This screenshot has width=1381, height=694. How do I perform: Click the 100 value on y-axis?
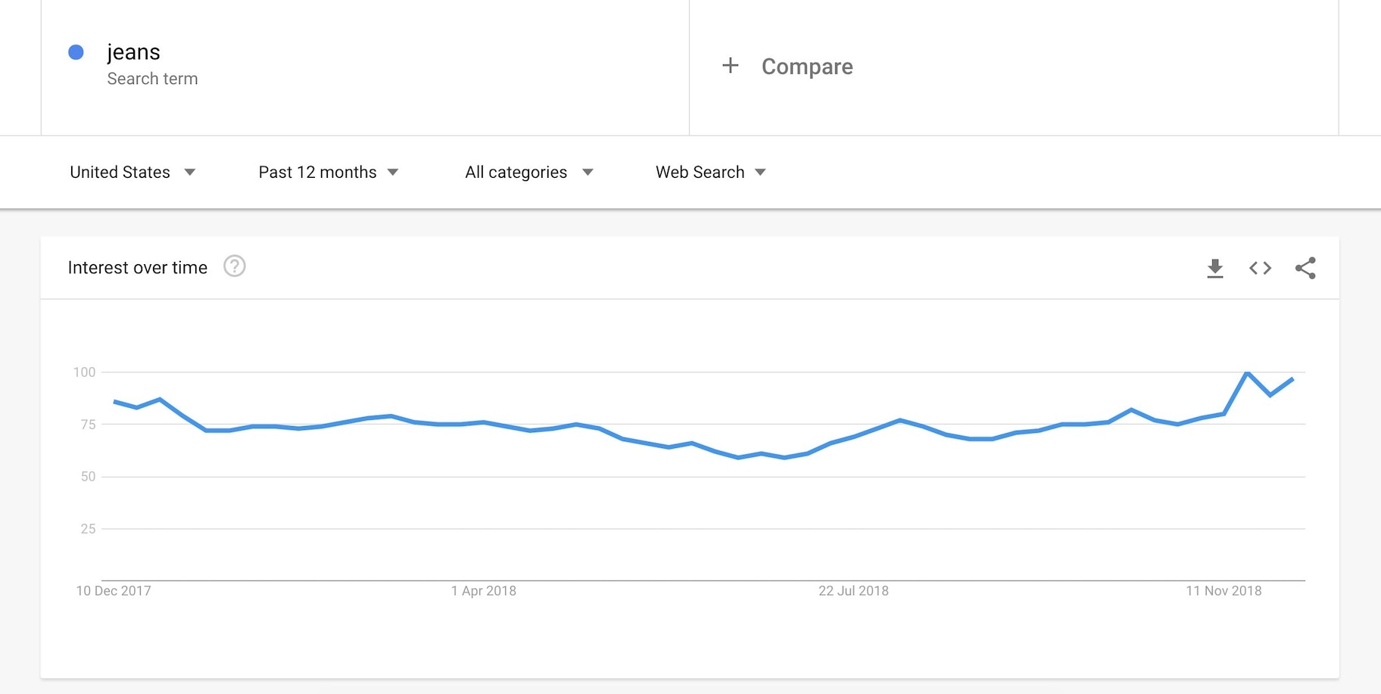[84, 372]
